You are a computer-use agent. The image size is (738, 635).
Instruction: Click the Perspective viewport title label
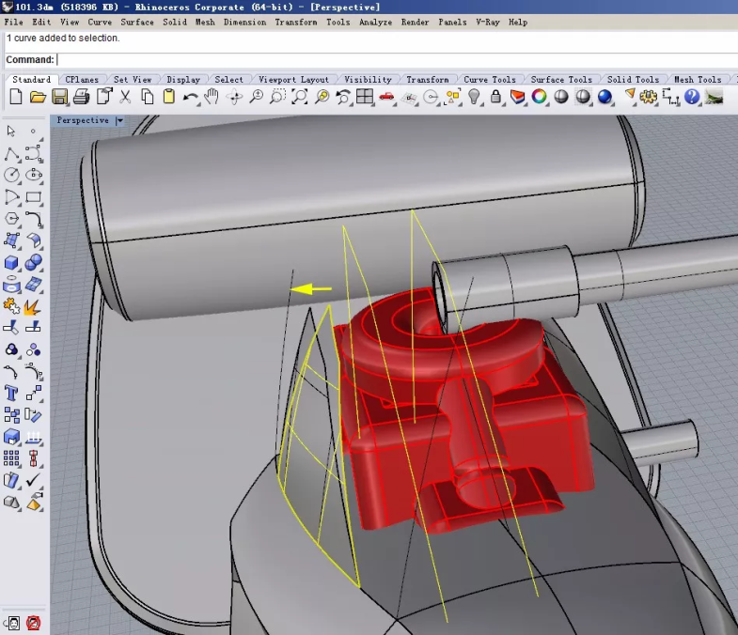(x=83, y=120)
